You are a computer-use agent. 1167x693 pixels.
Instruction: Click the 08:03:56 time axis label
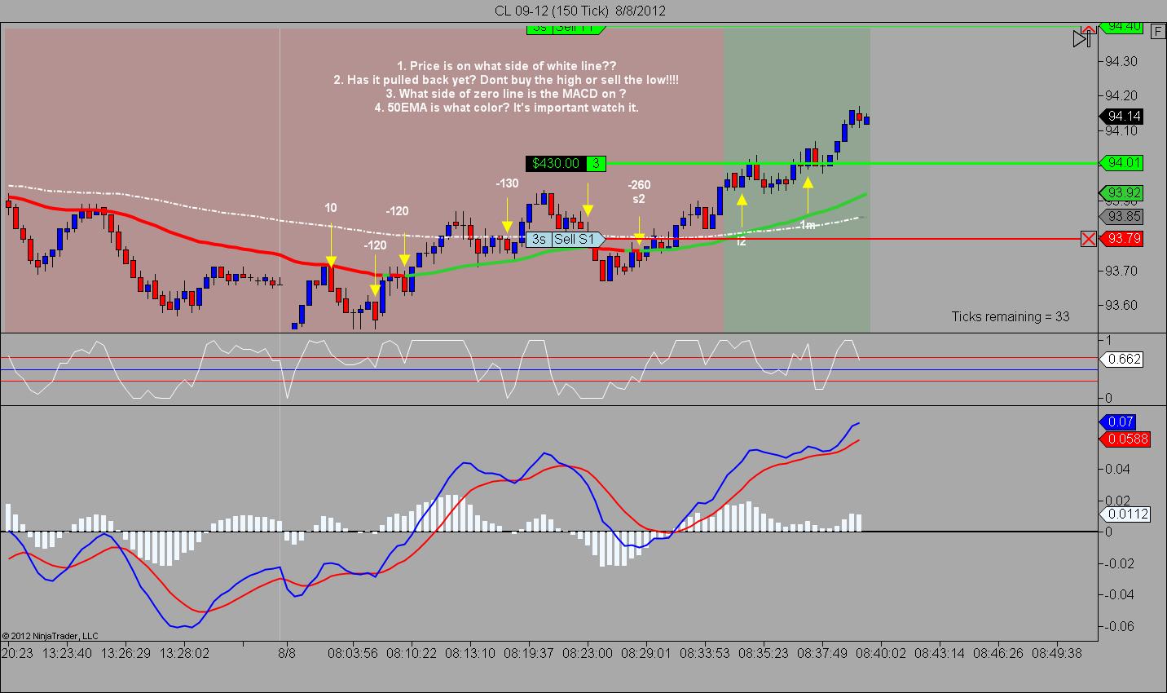click(353, 653)
